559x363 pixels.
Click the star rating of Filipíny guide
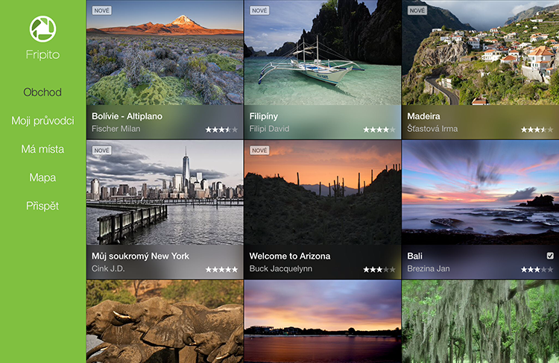379,130
